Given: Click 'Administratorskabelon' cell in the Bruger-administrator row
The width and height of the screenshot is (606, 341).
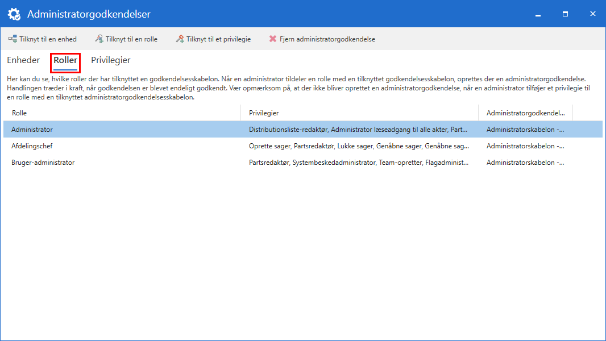Looking at the screenshot, I should (x=526, y=163).
